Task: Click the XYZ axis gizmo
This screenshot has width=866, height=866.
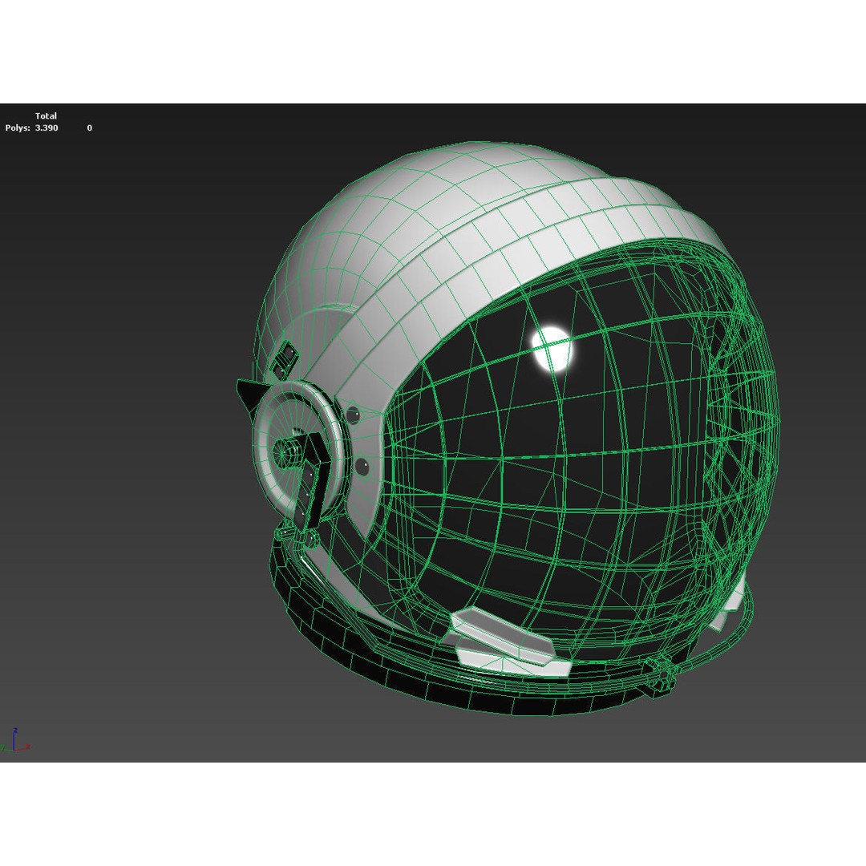Action: [x=15, y=740]
